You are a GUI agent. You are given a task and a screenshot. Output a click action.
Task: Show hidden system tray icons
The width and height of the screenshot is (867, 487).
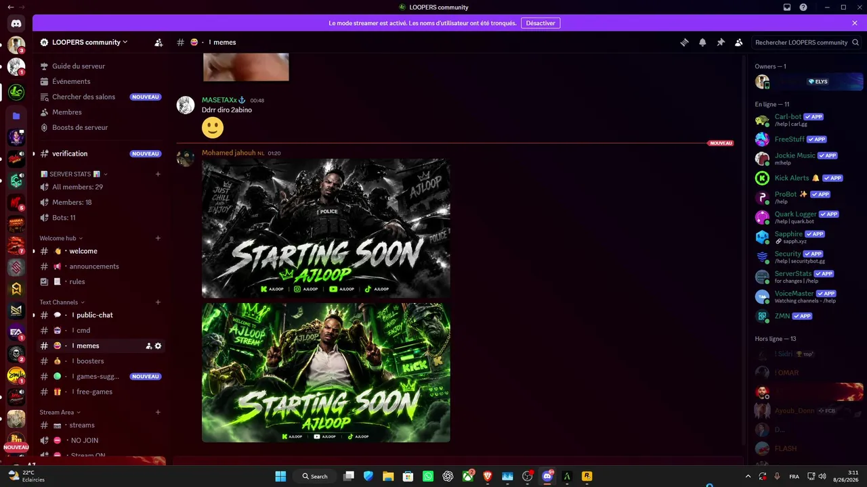[x=748, y=476]
